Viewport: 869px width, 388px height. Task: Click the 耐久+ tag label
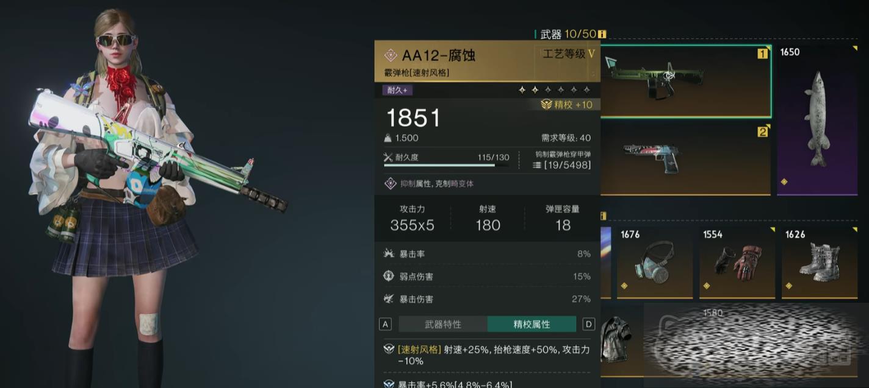397,90
